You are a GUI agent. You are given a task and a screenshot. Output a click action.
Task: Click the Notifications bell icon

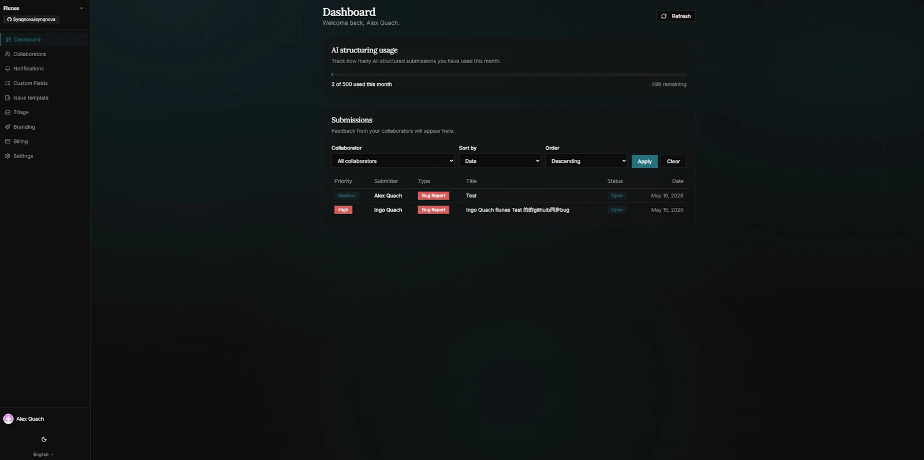coord(8,69)
